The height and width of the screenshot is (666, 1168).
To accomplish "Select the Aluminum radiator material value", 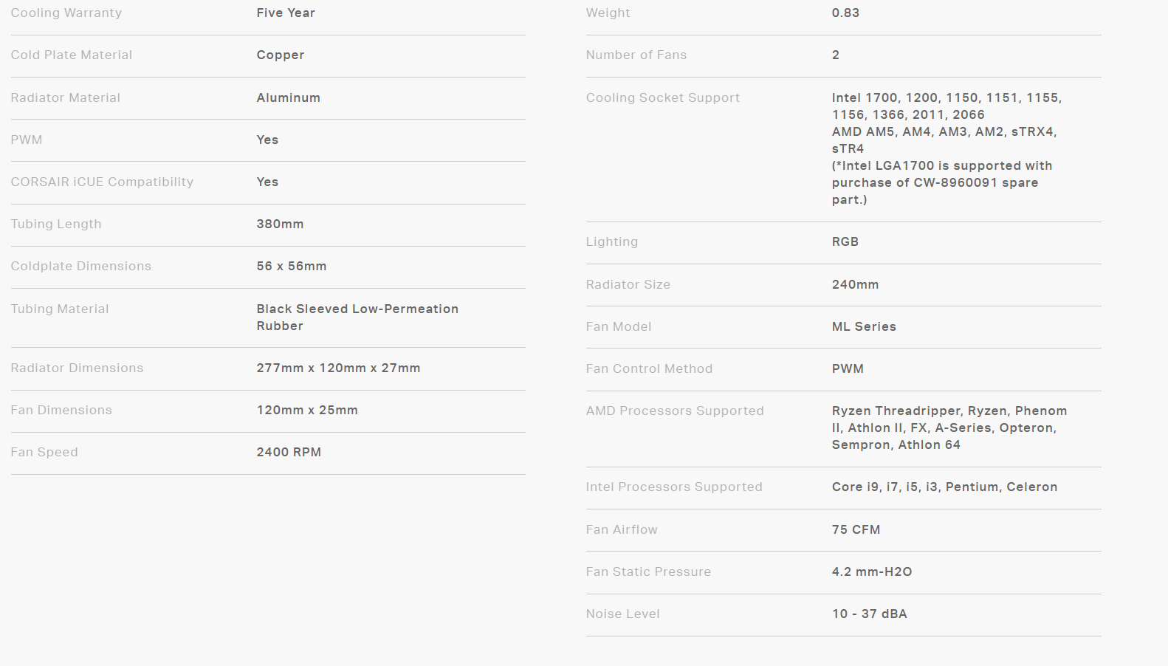I will point(289,97).
